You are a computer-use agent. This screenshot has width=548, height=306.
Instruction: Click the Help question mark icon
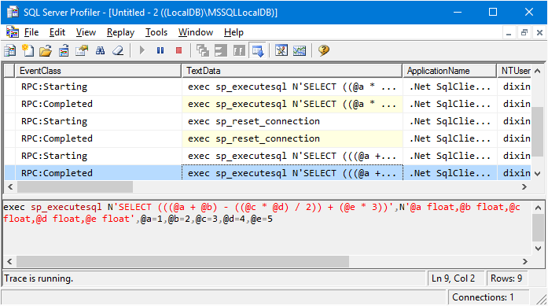(324, 50)
